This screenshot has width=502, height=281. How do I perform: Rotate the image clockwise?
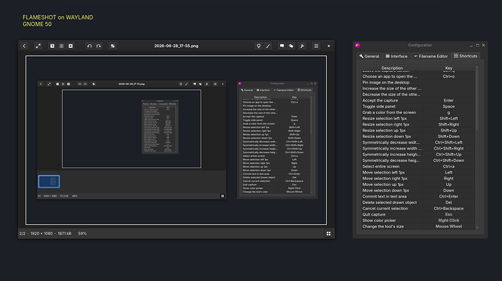tap(99, 46)
